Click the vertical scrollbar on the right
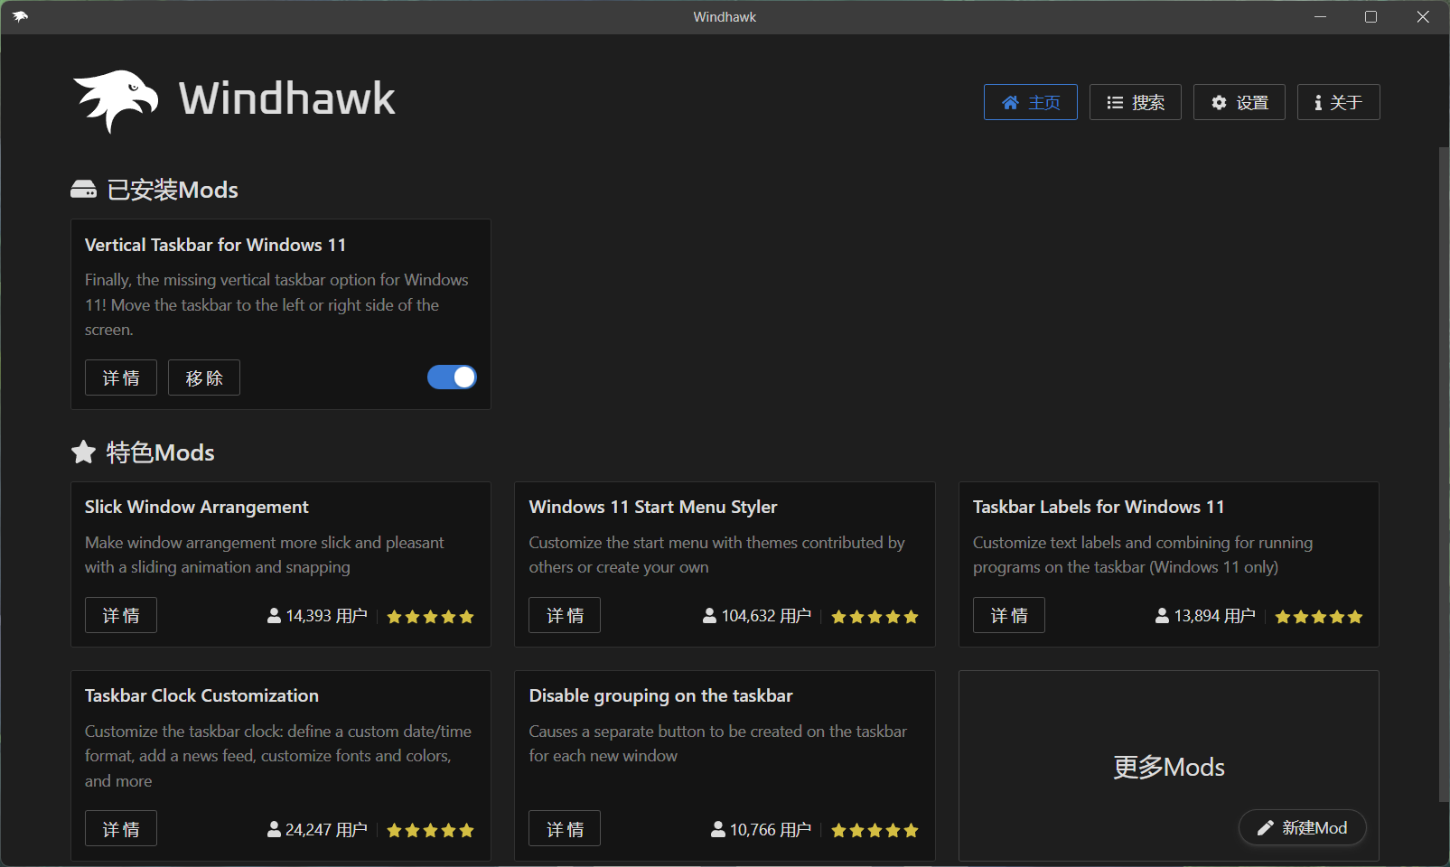This screenshot has height=867, width=1450. click(x=1444, y=474)
